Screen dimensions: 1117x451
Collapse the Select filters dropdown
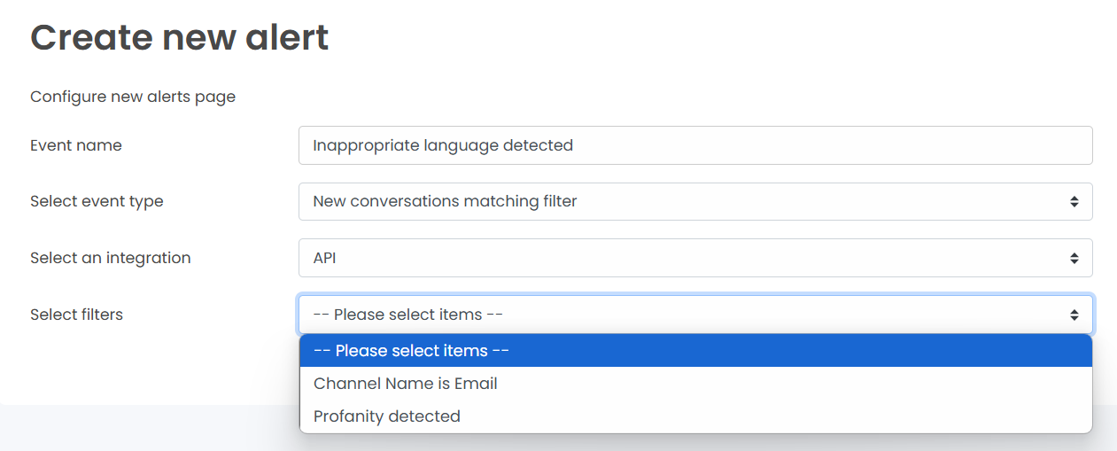(x=695, y=315)
